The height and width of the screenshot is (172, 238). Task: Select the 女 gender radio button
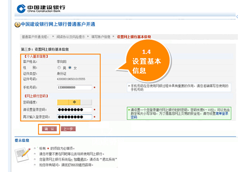click(70, 67)
